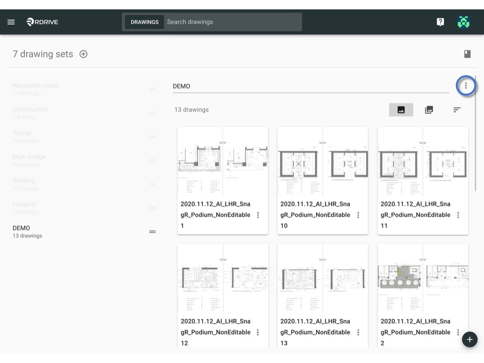Image resolution: width=484 pixels, height=363 pixels.
Task: Open the sort drawings menu
Action: coord(457,110)
